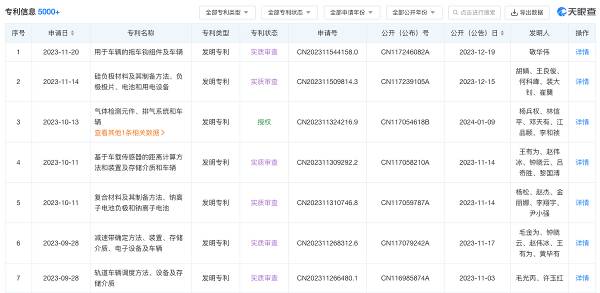Click the magnifier icon in search box
Screen dimensions: 600x293
pyautogui.click(x=455, y=12)
